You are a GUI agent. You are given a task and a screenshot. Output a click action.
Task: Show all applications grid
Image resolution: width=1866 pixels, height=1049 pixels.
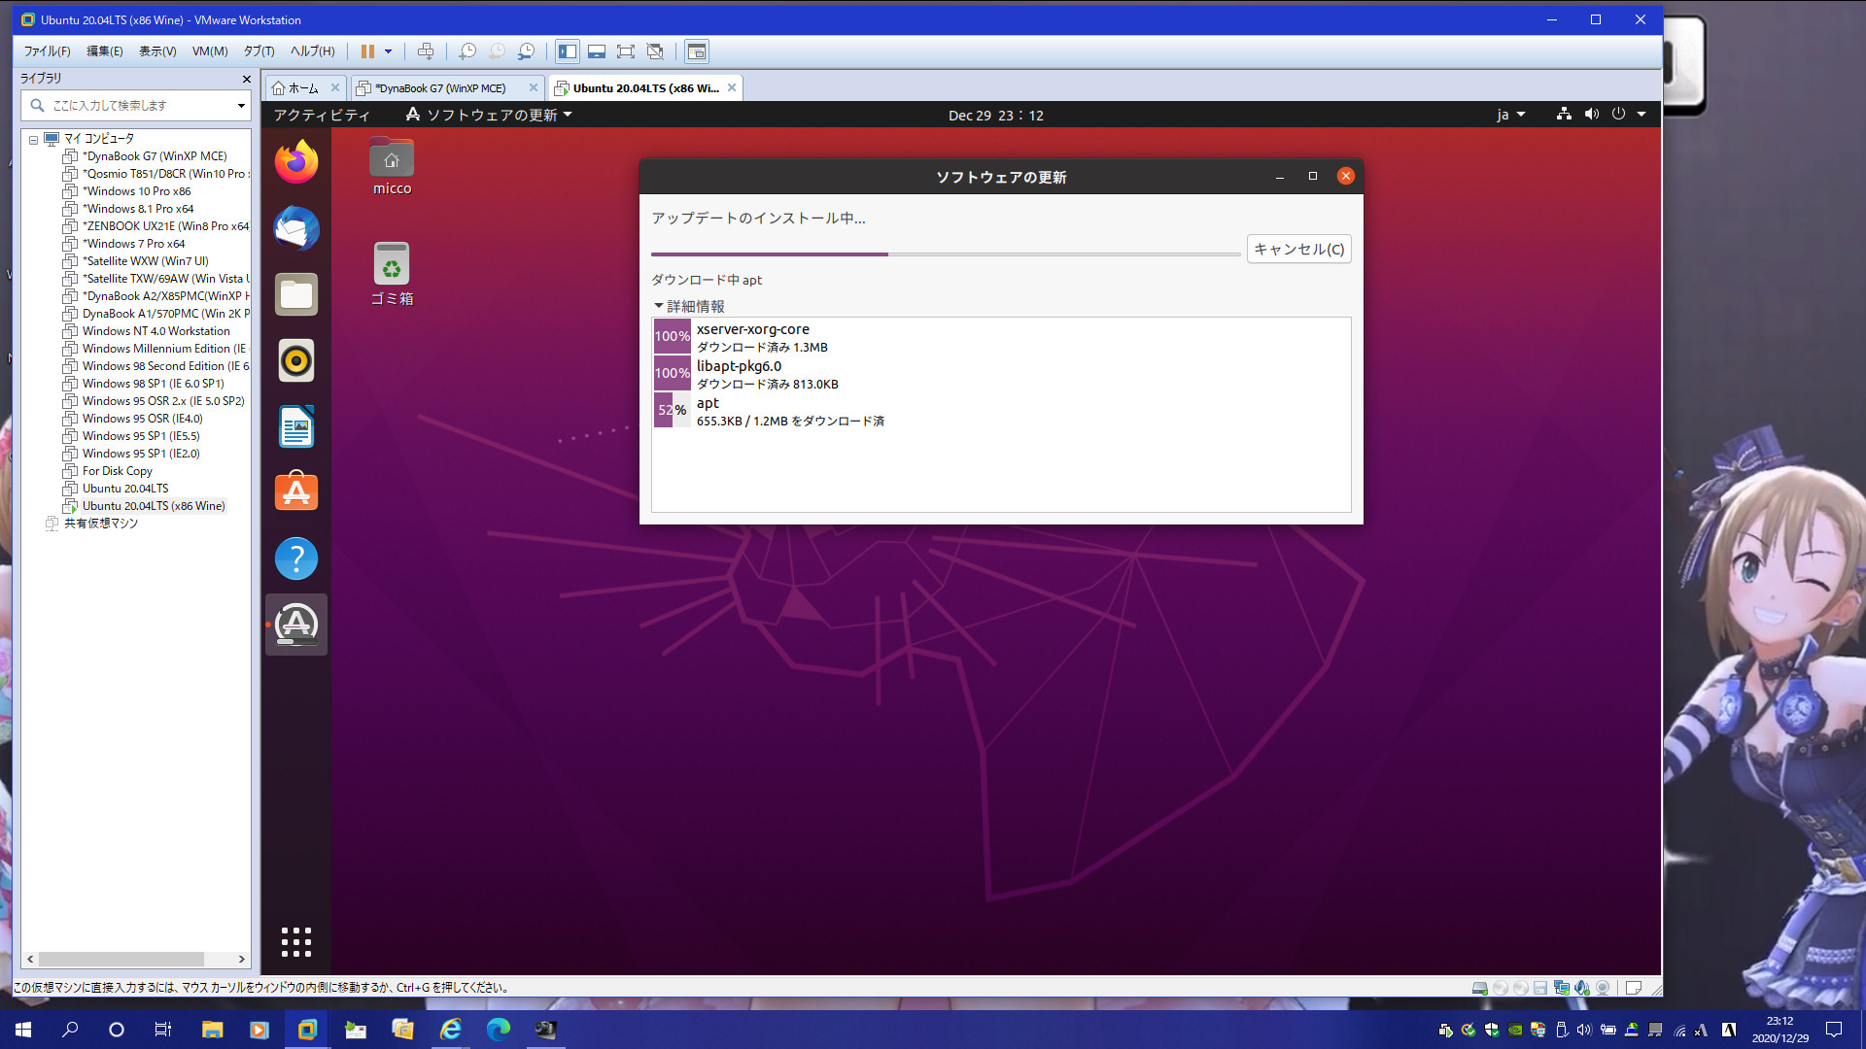(x=296, y=941)
